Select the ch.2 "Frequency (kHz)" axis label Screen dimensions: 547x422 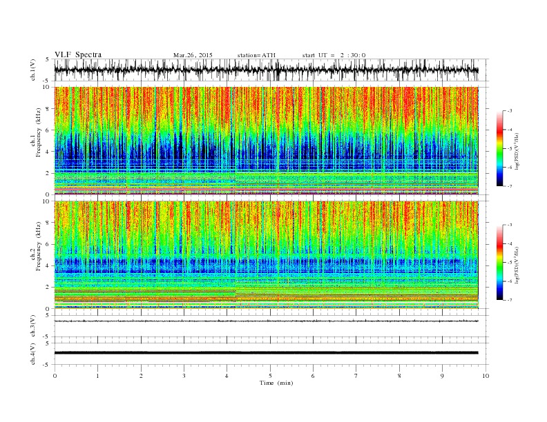(x=39, y=246)
